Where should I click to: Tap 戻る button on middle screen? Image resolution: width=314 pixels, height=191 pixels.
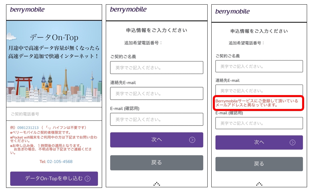[157, 163]
